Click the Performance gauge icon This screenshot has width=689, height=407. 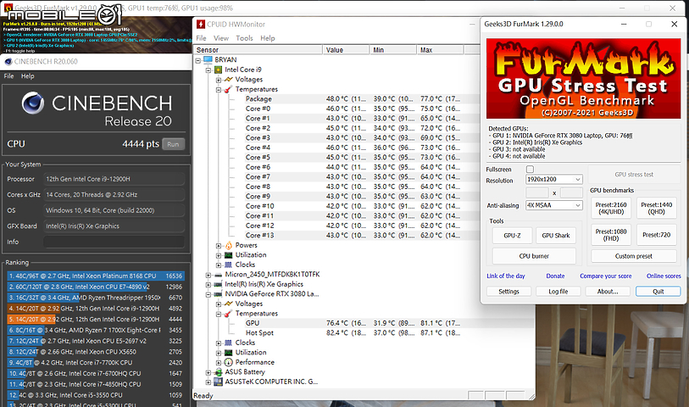click(x=229, y=362)
